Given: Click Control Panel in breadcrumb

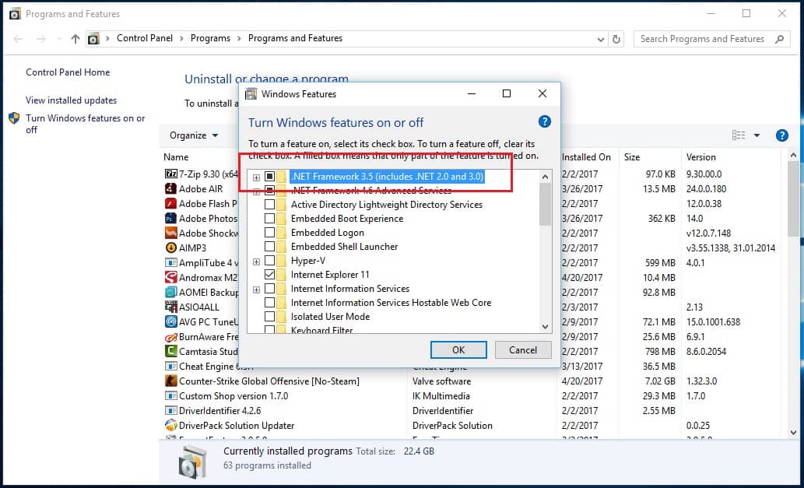Looking at the screenshot, I should click(x=145, y=38).
